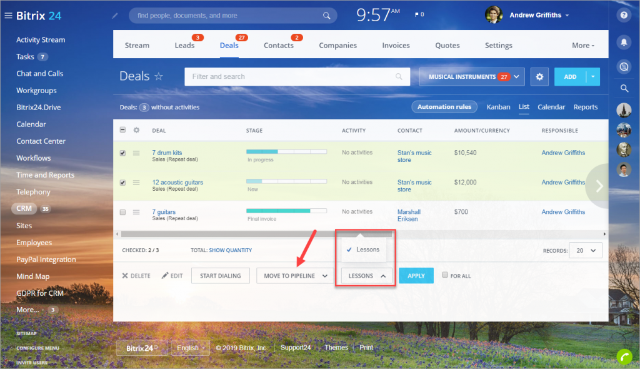640x369 pixels.
Task: Click Show Quantity link
Action: pos(230,250)
